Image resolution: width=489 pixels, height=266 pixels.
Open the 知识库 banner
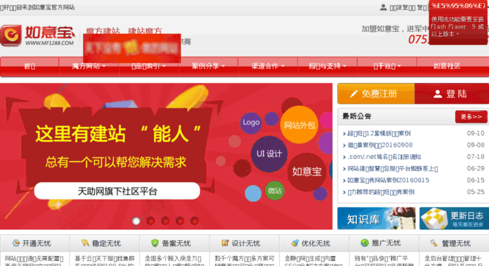[x=376, y=218]
